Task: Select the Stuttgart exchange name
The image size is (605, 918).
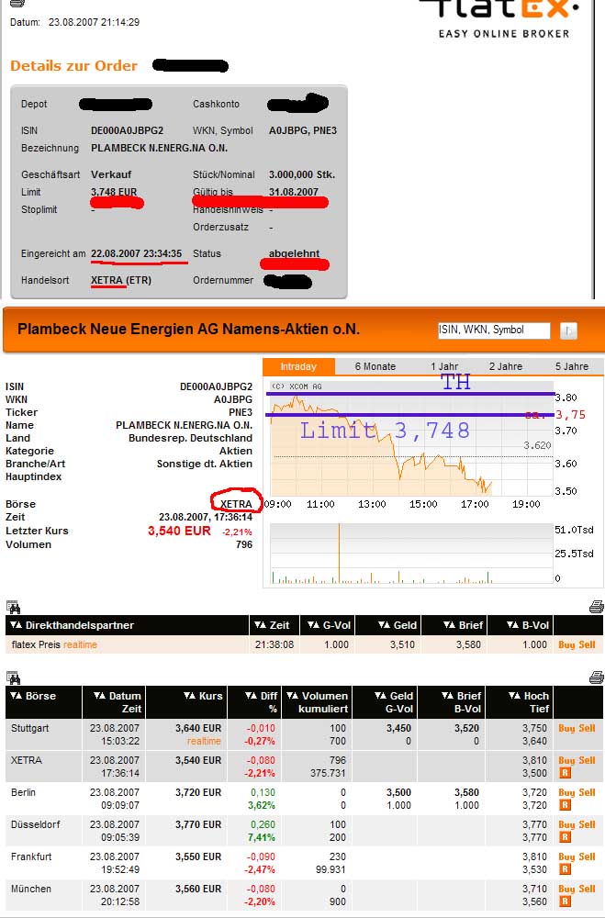Action: (30, 728)
